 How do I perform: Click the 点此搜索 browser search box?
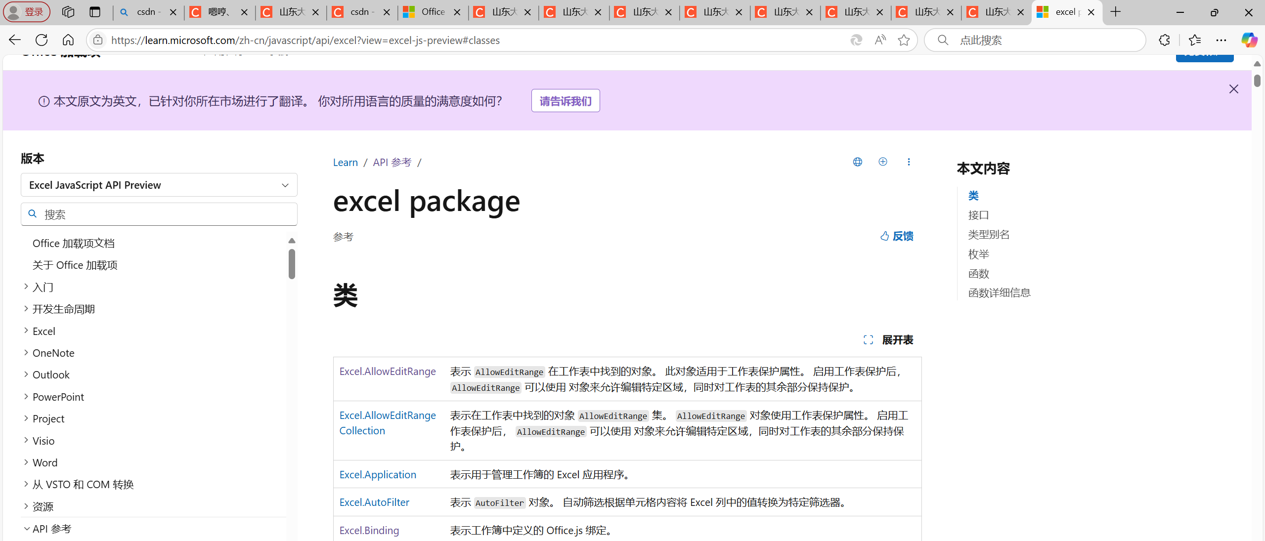(x=1035, y=40)
